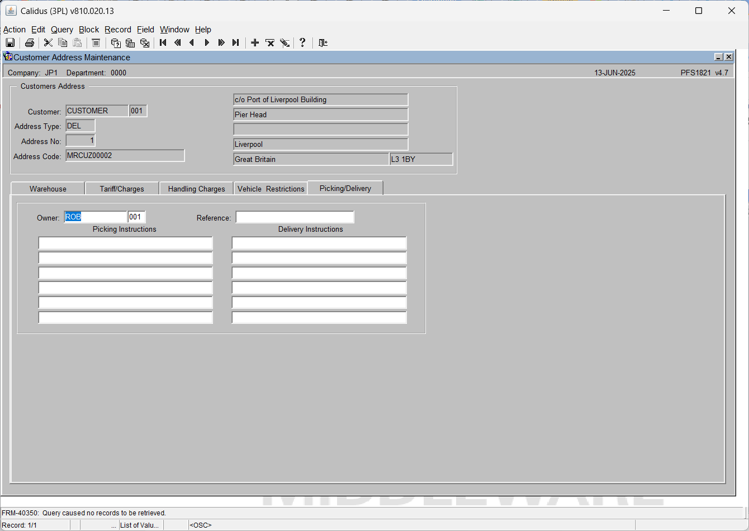Screen dimensions: 749x531
Task: Click the FRM-40350 status message
Action: (84, 513)
